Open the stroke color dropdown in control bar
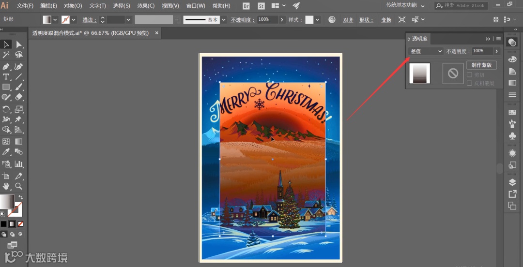This screenshot has width=523, height=267. coord(74,20)
